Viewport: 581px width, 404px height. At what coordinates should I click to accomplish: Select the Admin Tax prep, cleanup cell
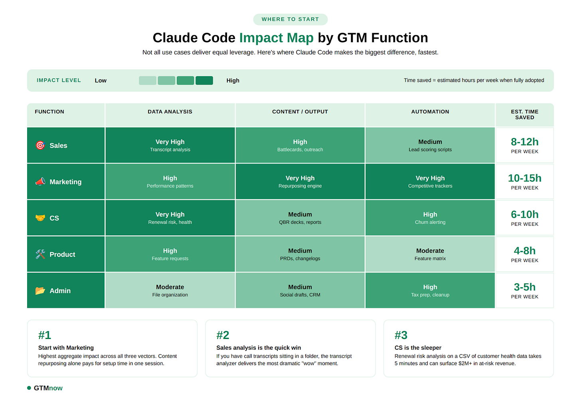point(430,290)
